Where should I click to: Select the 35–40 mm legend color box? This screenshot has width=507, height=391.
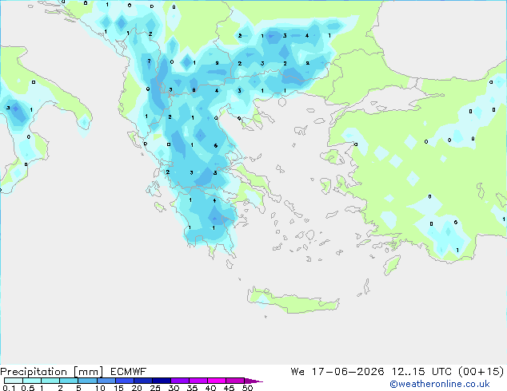click(198, 381)
